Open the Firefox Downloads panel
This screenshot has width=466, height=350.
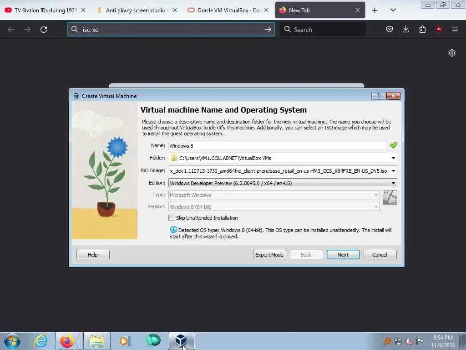click(x=405, y=29)
